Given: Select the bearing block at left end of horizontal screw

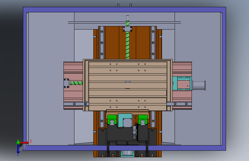Looking at the screenshot, I should point(66,83).
